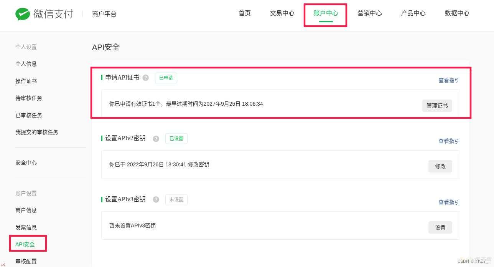The width and height of the screenshot is (494, 267).
Task: Go to 首页 in top navigation
Action: coord(245,13)
